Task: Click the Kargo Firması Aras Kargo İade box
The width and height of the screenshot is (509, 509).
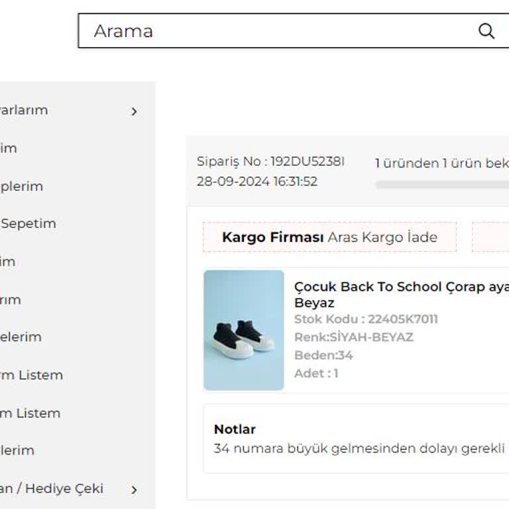Action: [x=329, y=237]
